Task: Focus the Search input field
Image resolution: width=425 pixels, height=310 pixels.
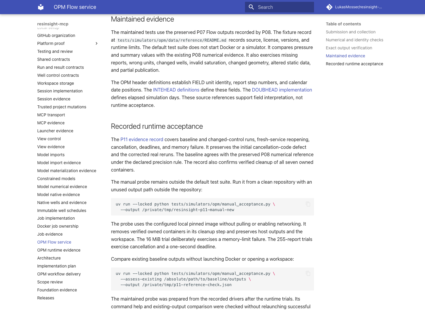Action: click(x=279, y=7)
